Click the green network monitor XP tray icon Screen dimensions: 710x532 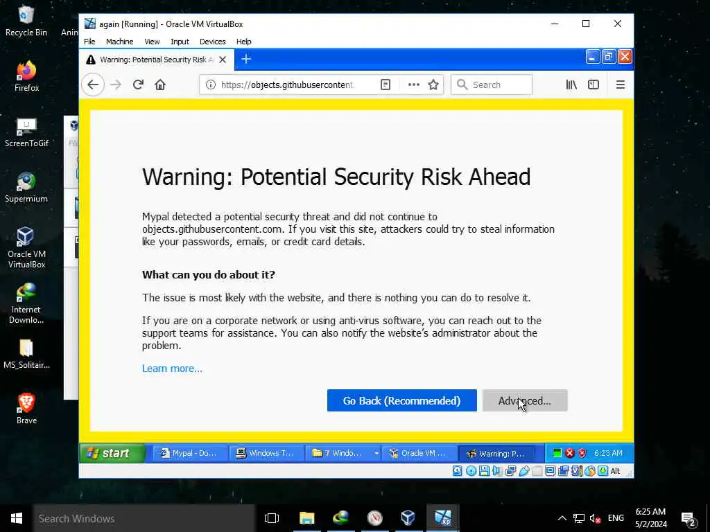557,453
